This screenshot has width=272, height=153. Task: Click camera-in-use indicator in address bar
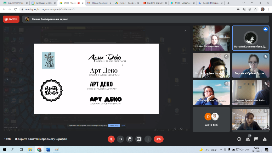(x=238, y=9)
